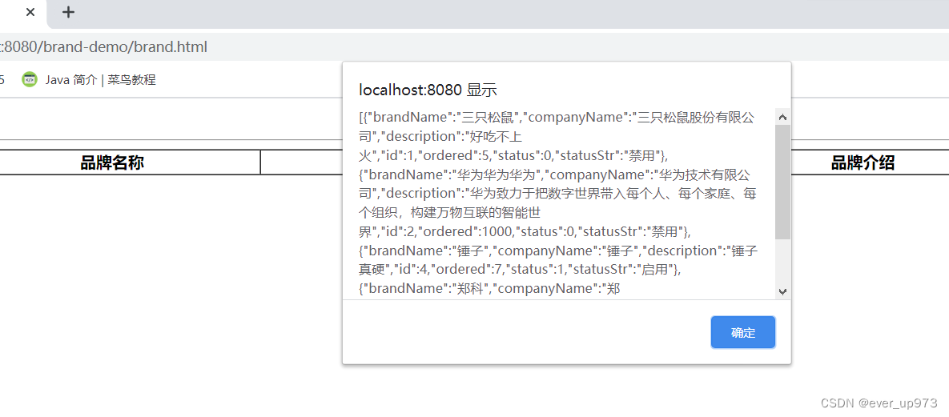Close the current browser tab
Image resolution: width=949 pixels, height=417 pixels.
tap(30, 12)
